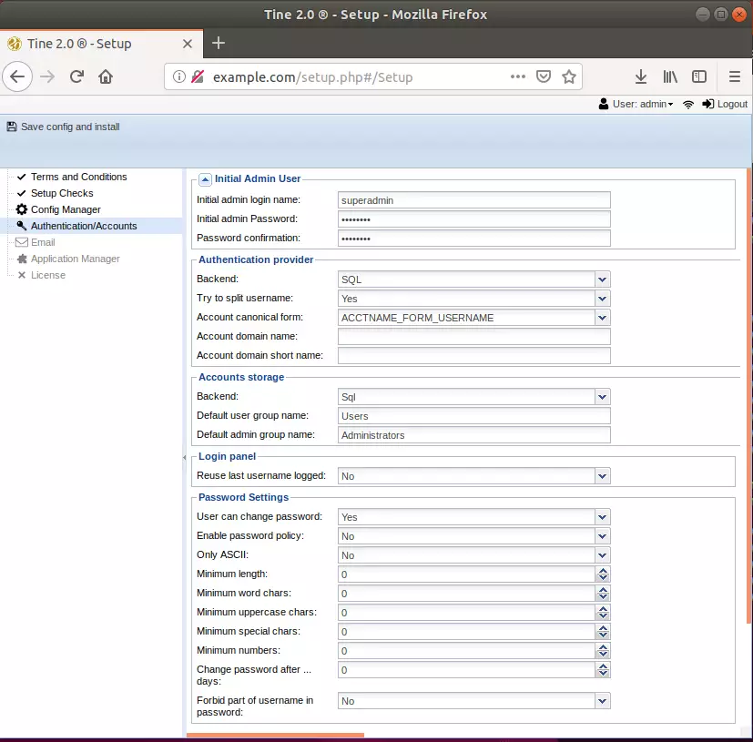This screenshot has width=753, height=742.
Task: Click Save config and install button
Action: pyautogui.click(x=64, y=127)
